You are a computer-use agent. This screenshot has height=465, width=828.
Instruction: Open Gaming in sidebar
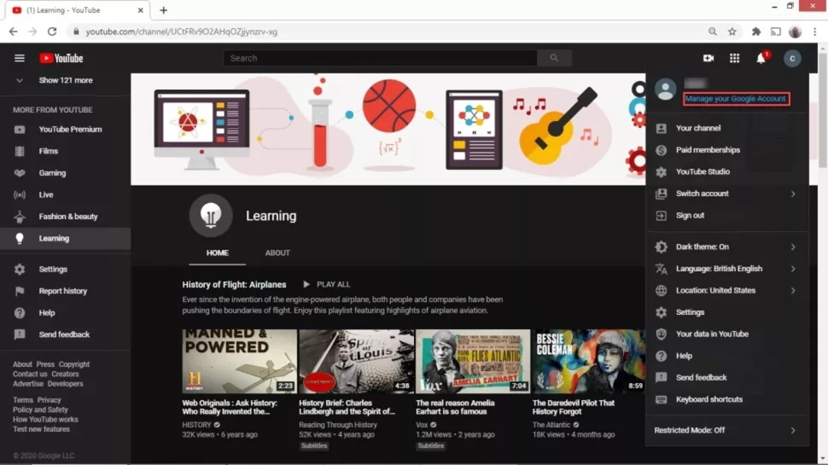pos(65,172)
